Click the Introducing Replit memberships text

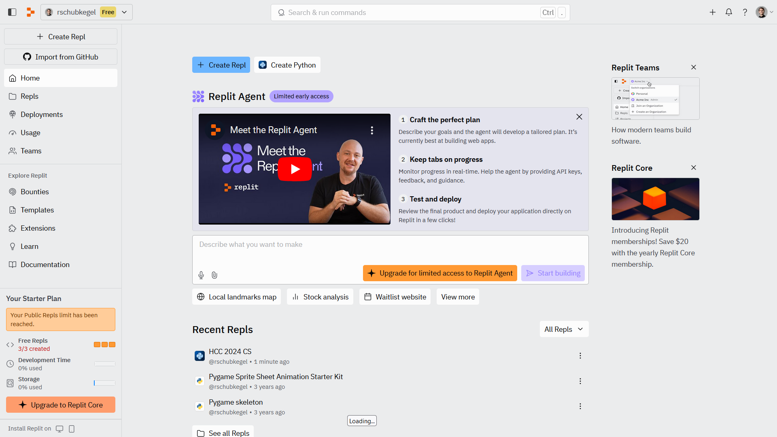tap(653, 247)
